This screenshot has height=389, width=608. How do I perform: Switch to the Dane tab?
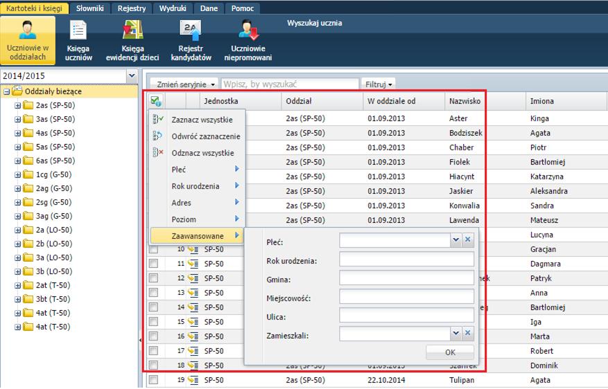[x=209, y=8]
